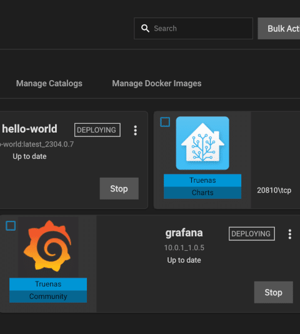
Task: Click hello-world DEPLOYING status badge
Action: pos(97,130)
